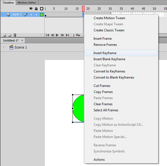The width and height of the screenshot is (167, 166).
Task: Click the New Folder icon
Action: tap(9, 35)
